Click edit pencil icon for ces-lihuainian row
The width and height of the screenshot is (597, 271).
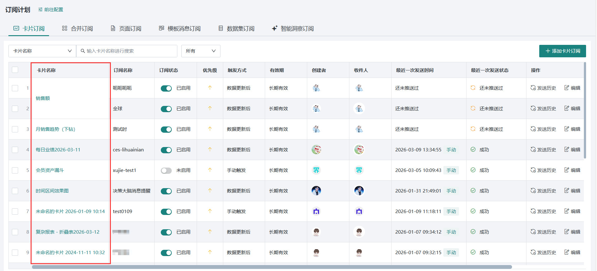click(x=567, y=150)
